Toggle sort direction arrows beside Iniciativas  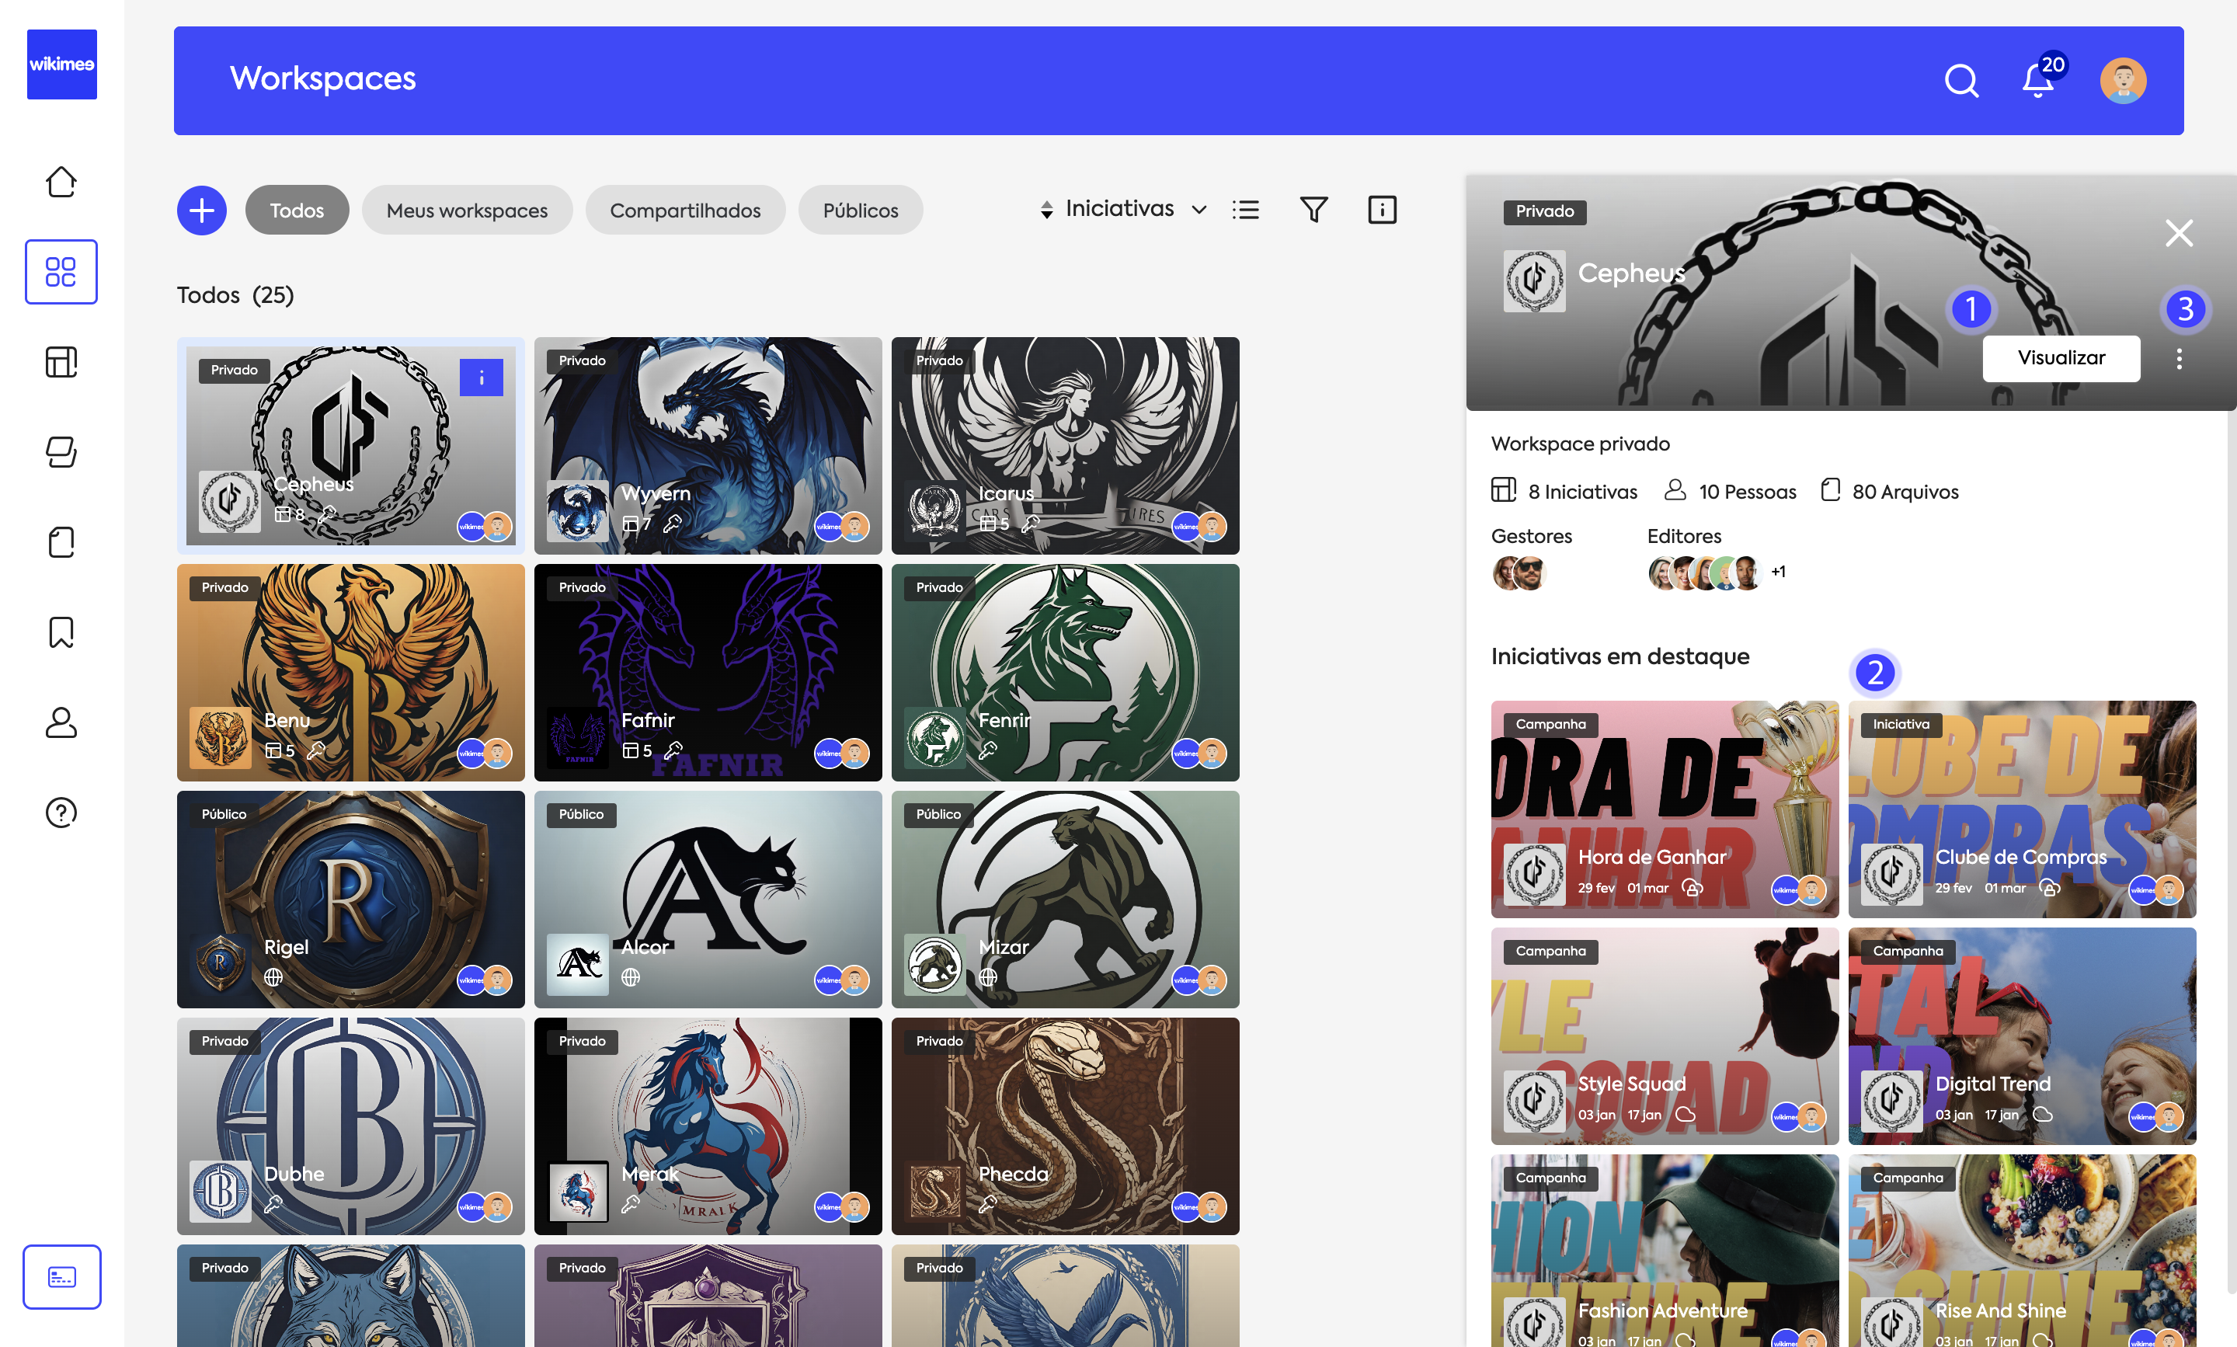pos(1046,210)
